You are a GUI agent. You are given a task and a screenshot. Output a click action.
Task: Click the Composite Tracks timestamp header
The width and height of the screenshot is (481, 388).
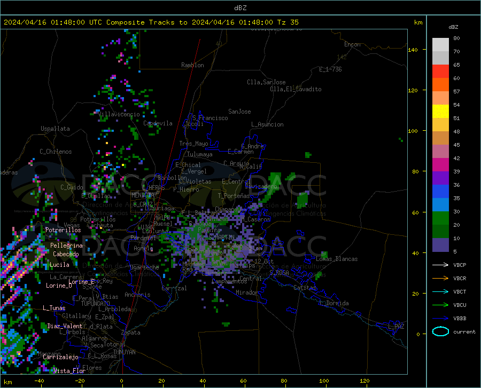click(x=151, y=22)
